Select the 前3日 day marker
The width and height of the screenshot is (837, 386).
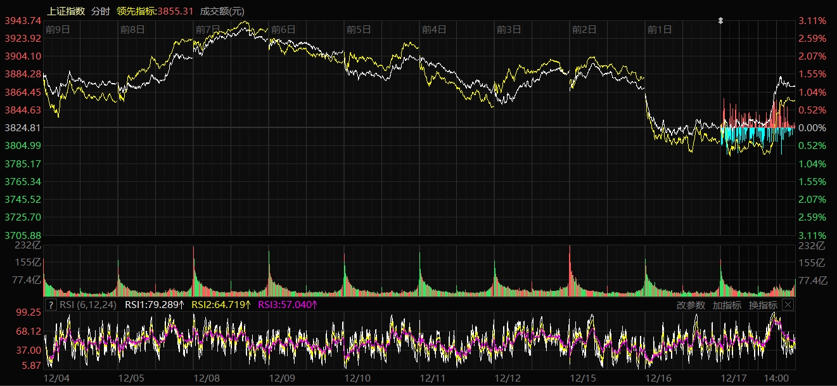point(509,29)
